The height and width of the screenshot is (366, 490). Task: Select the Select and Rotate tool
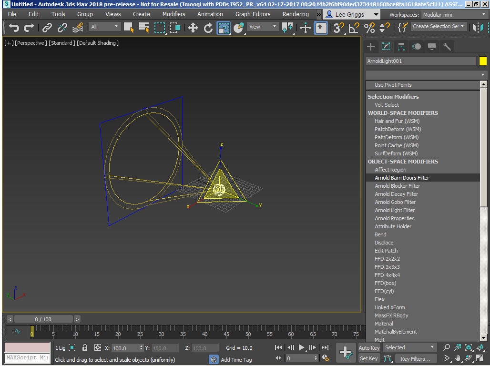[x=208, y=28]
